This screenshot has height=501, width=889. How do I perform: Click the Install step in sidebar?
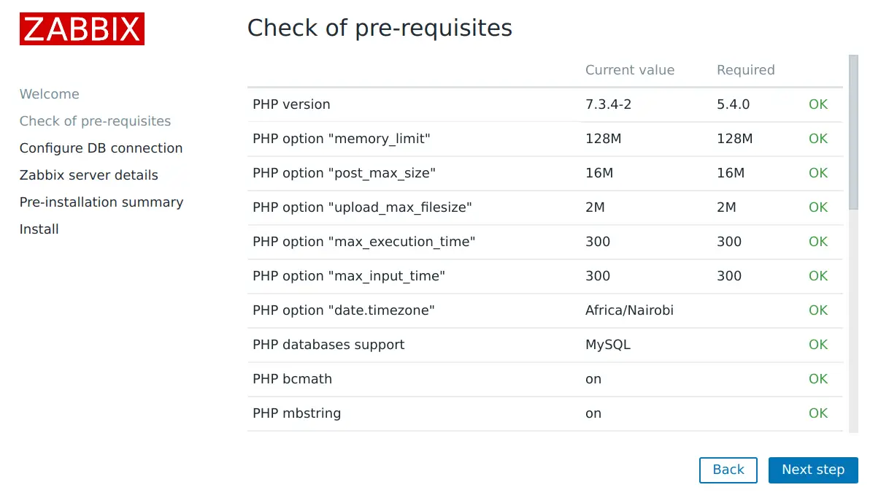click(x=39, y=229)
